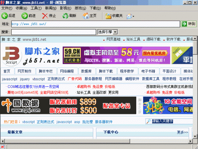Open the 站长工具 top link

click(x=133, y=39)
